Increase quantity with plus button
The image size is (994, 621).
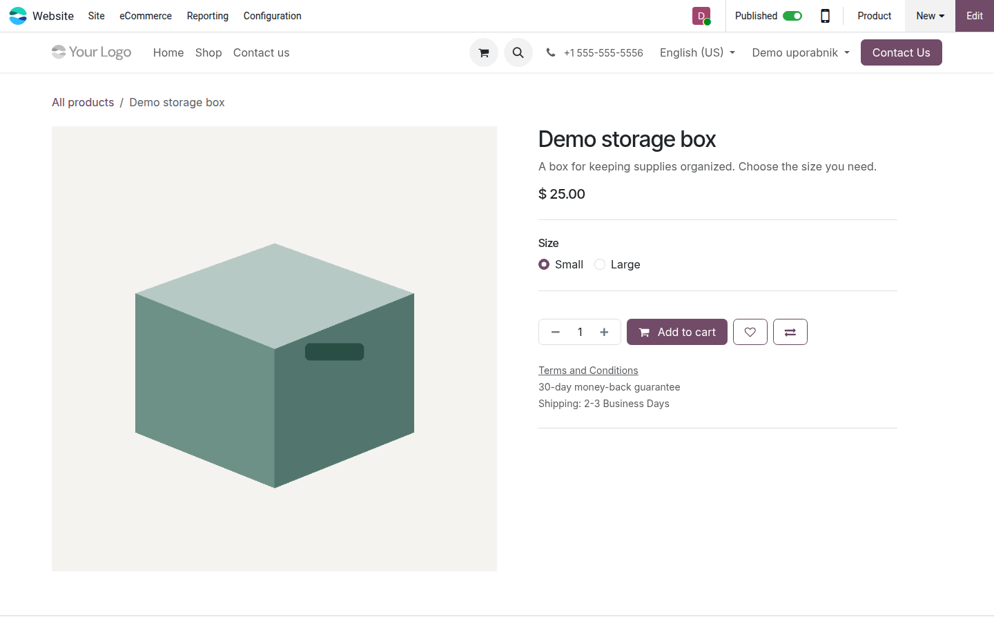coord(604,332)
